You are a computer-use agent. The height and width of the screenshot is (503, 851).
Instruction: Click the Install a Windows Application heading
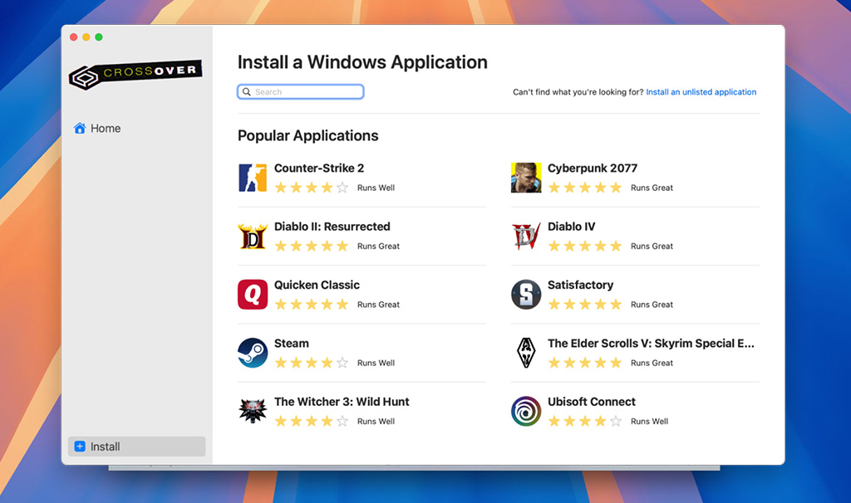coord(362,62)
